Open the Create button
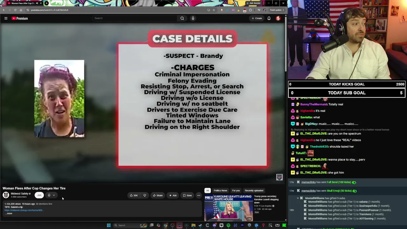 (x=257, y=18)
